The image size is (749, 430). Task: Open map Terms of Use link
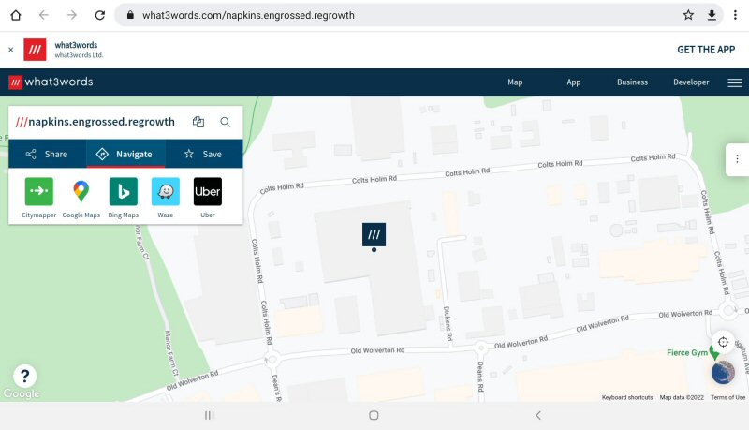tap(727, 397)
